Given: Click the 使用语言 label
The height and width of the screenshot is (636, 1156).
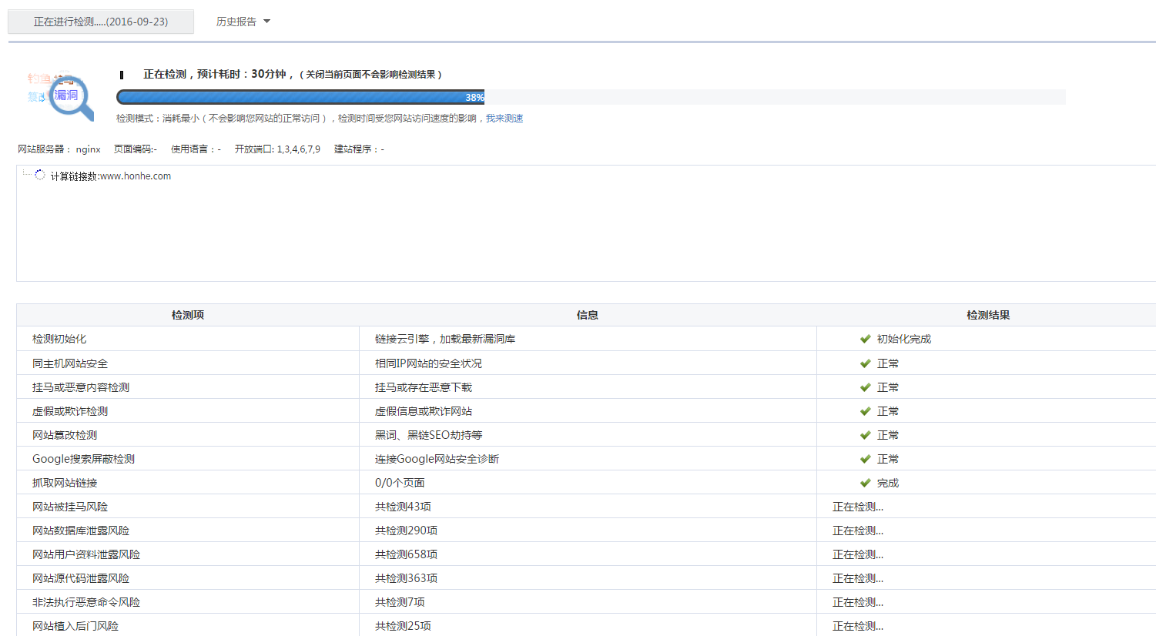Looking at the screenshot, I should [196, 149].
